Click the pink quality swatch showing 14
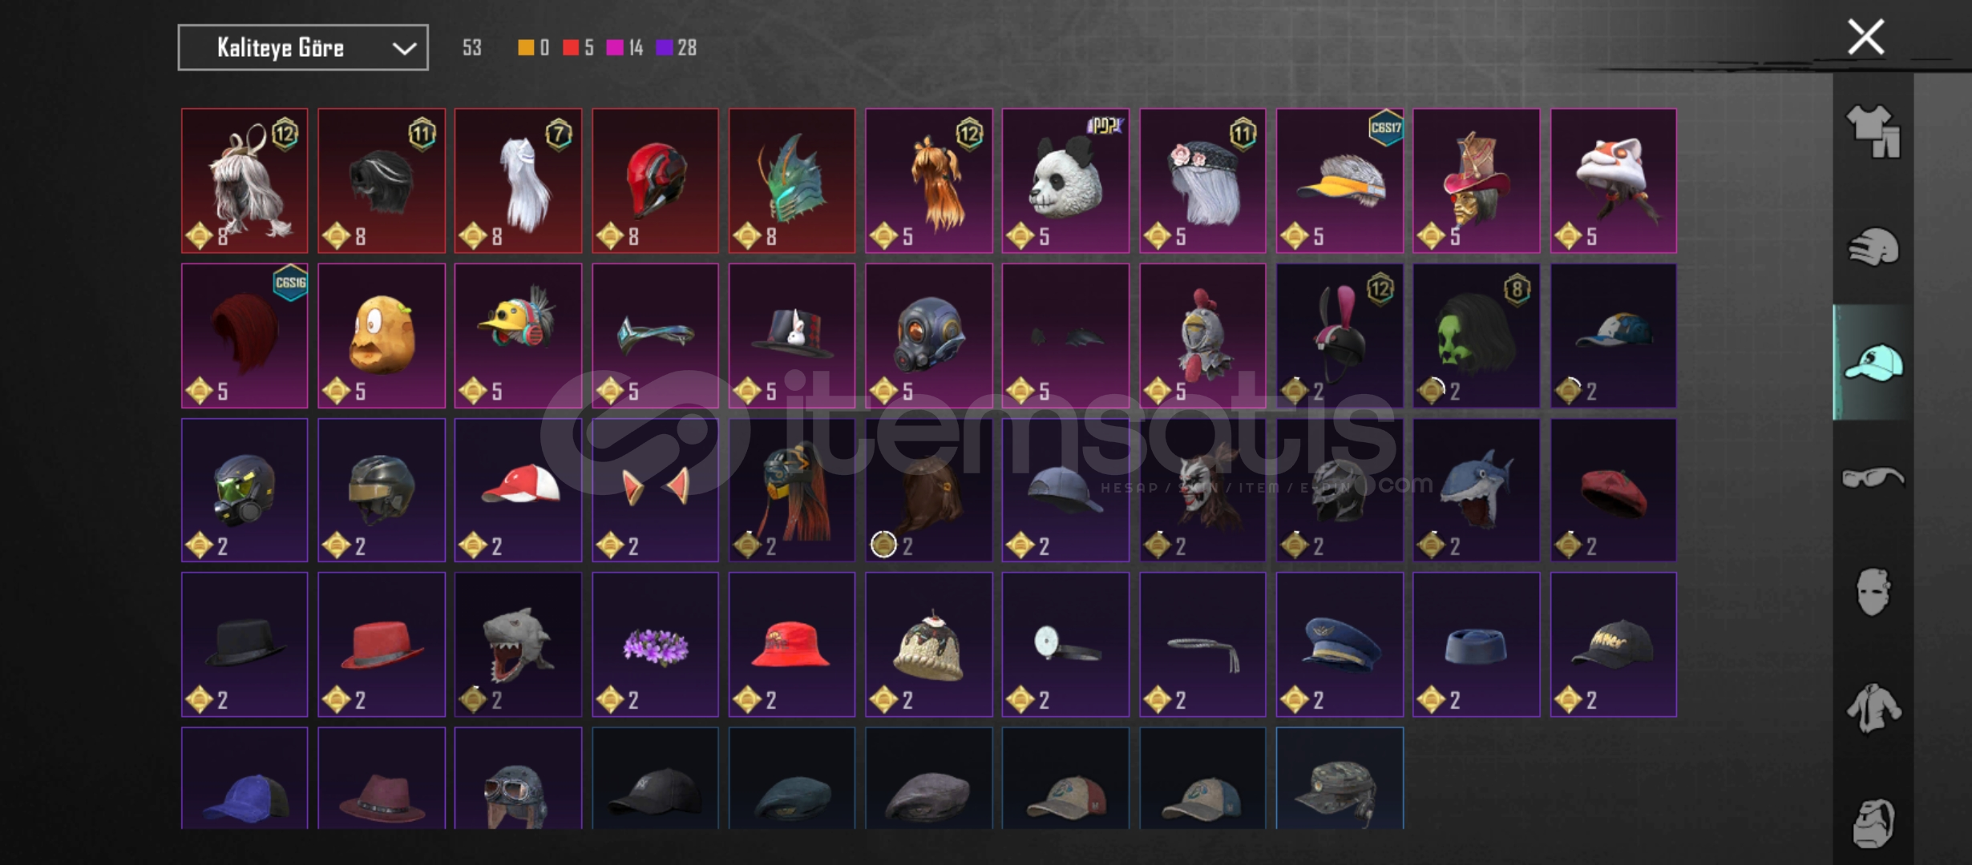The image size is (1972, 865). point(615,48)
